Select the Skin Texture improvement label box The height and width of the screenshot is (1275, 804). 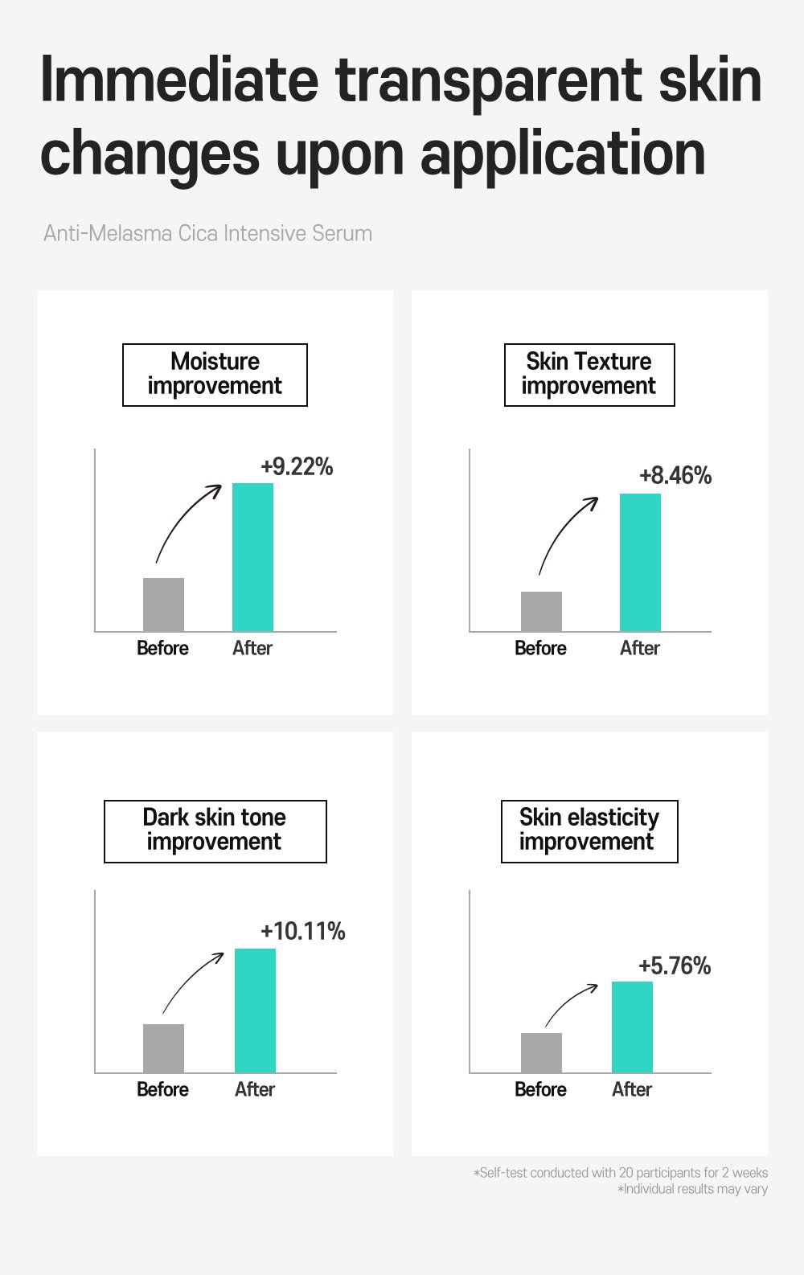[589, 375]
